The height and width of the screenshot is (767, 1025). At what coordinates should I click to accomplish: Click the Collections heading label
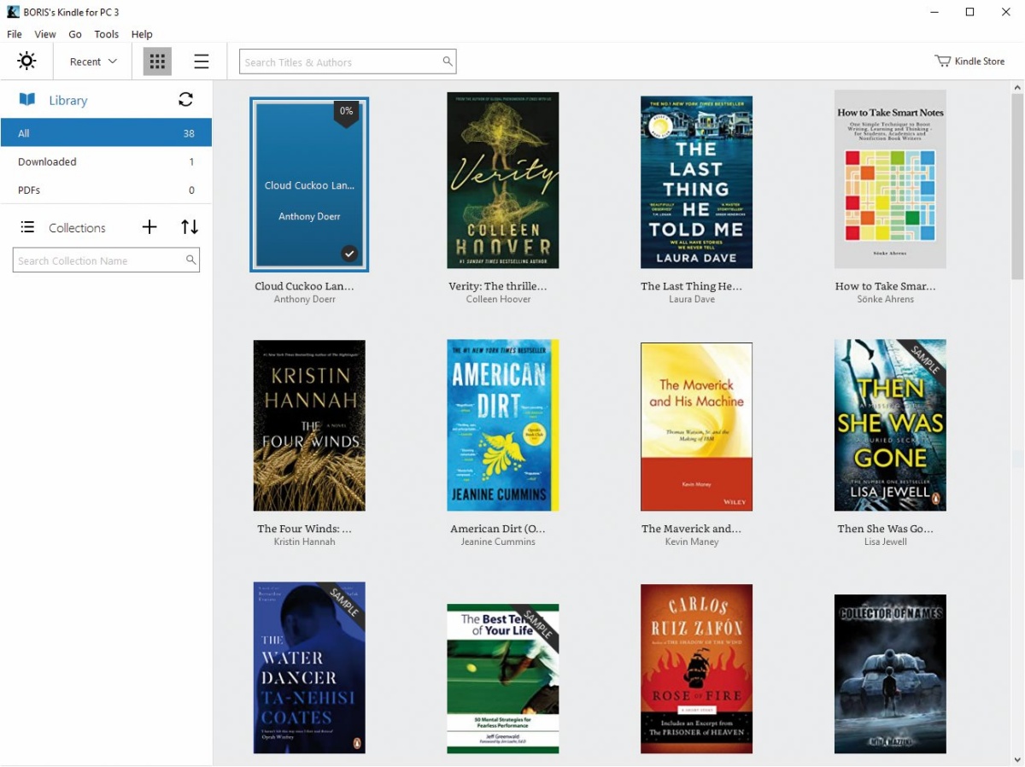(77, 227)
